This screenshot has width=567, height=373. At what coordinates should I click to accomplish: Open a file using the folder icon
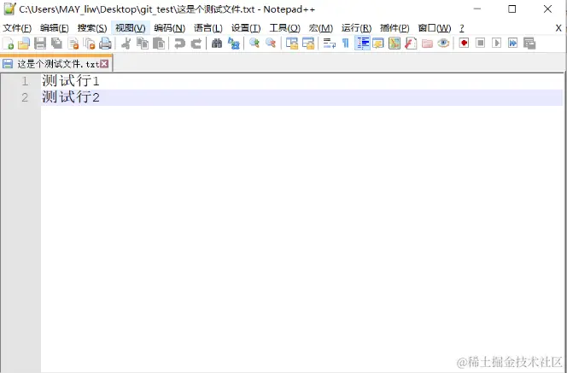coord(24,44)
